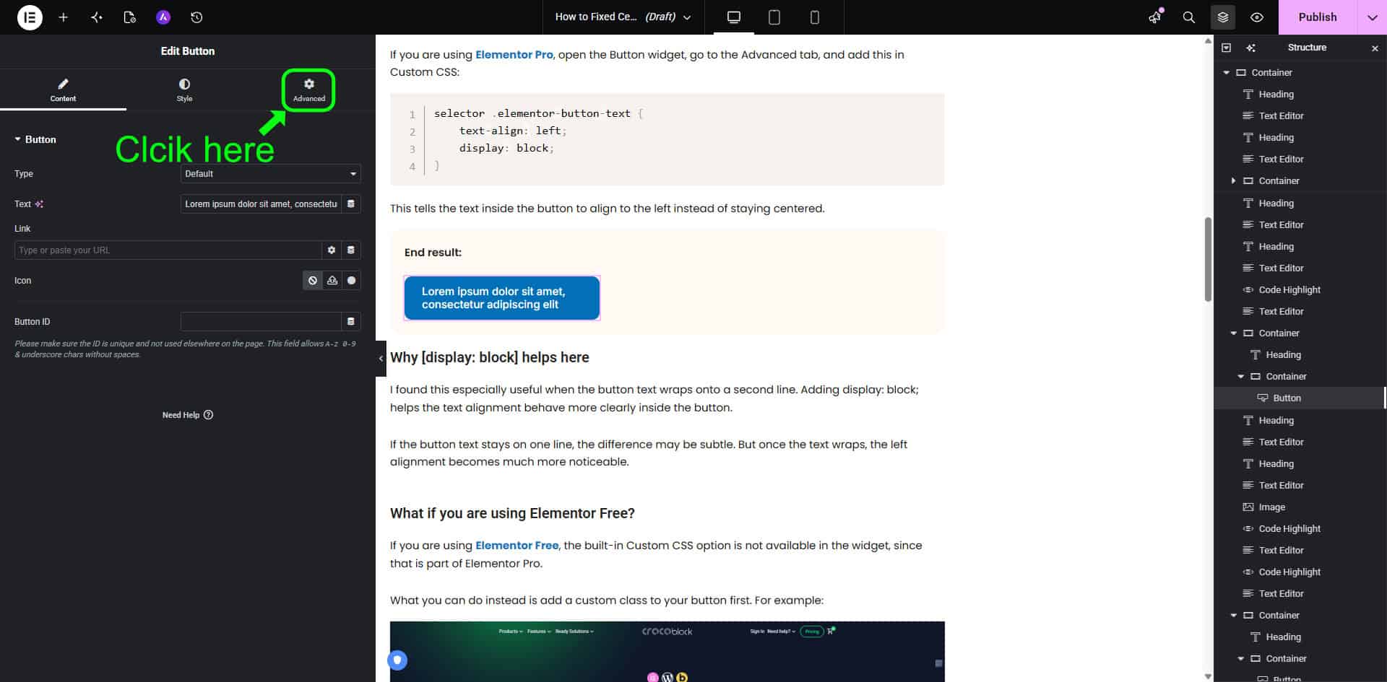
Task: Open the AI sparkle tools icon
Action: (97, 17)
